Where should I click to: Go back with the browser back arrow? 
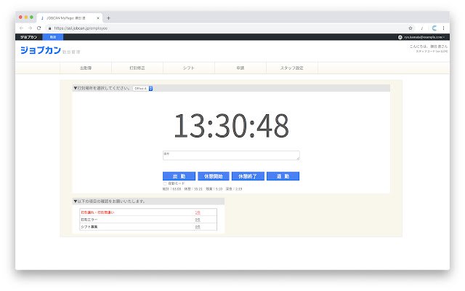[x=21, y=28]
